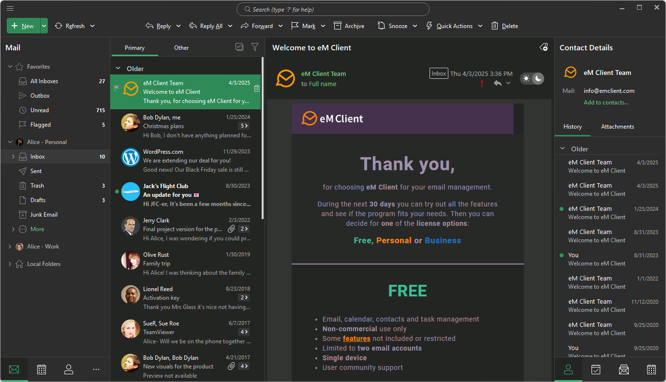
Task: Click the Personal license link
Action: (x=394, y=240)
